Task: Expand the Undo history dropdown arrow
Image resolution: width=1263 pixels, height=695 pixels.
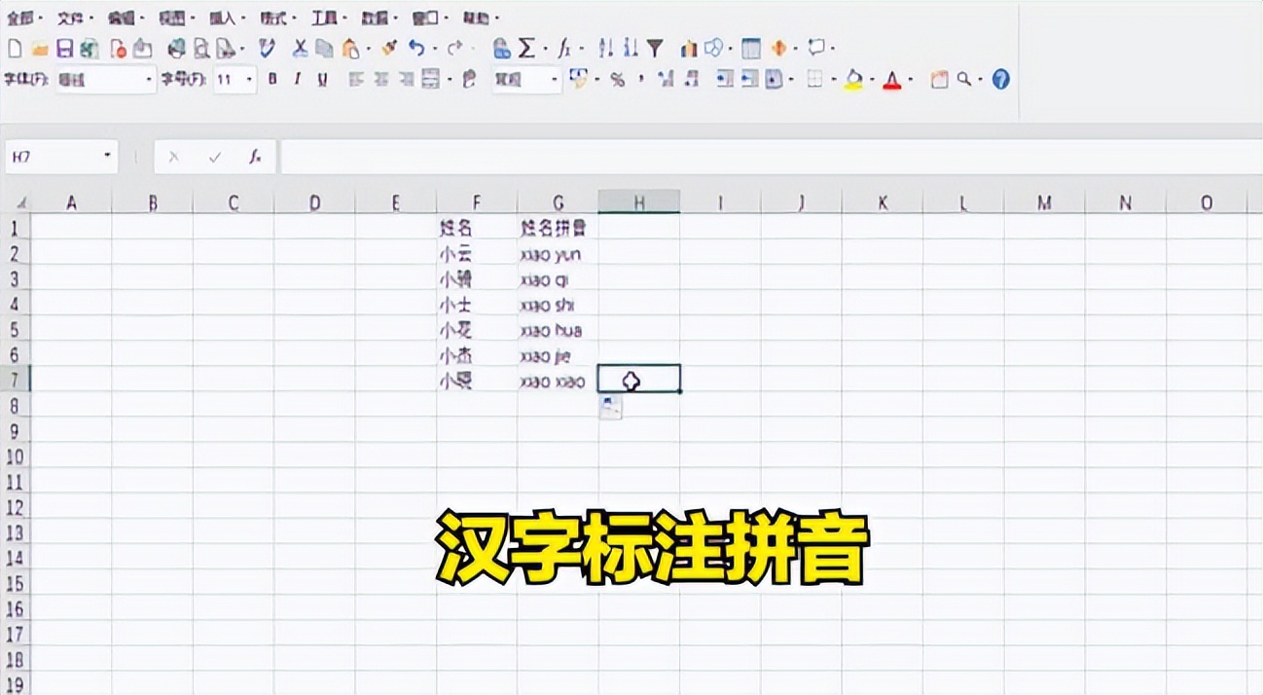Action: coord(434,49)
